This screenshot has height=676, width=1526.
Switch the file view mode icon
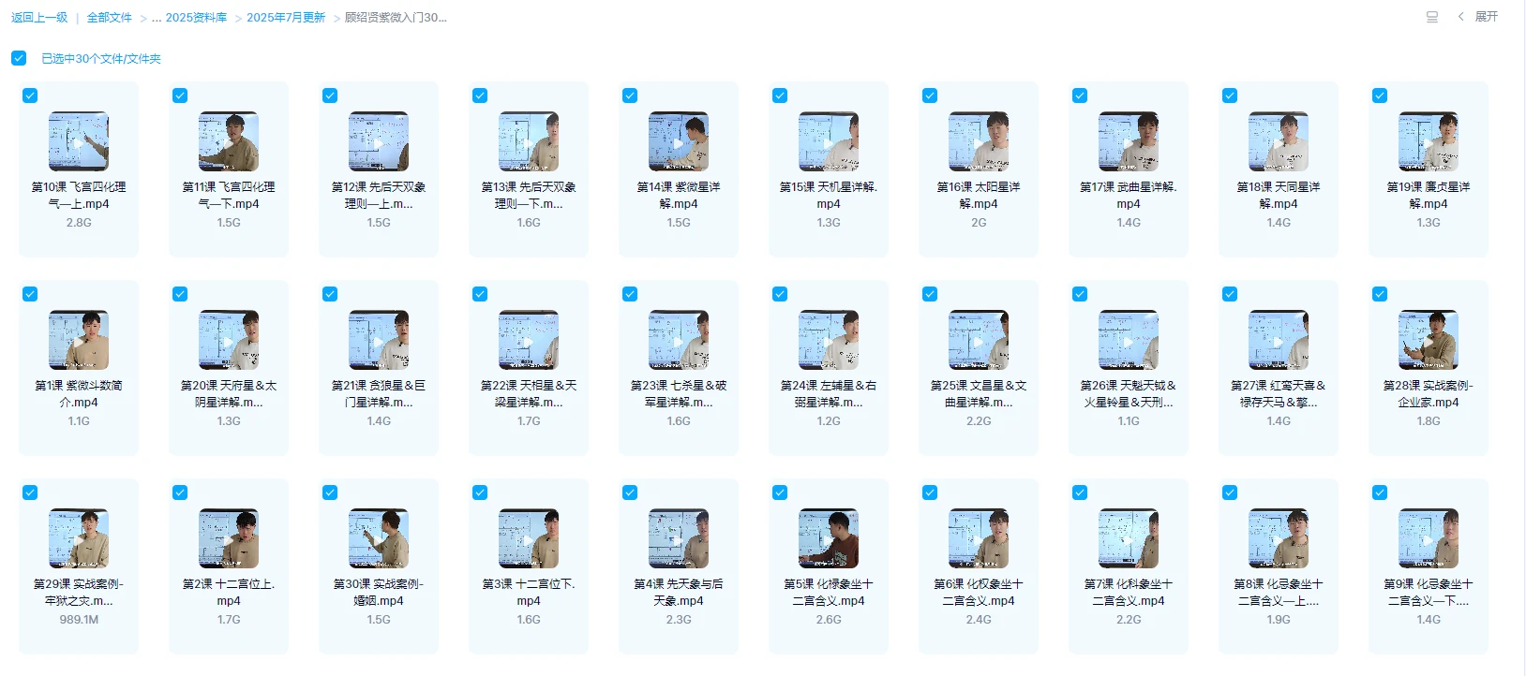pos(1432,17)
